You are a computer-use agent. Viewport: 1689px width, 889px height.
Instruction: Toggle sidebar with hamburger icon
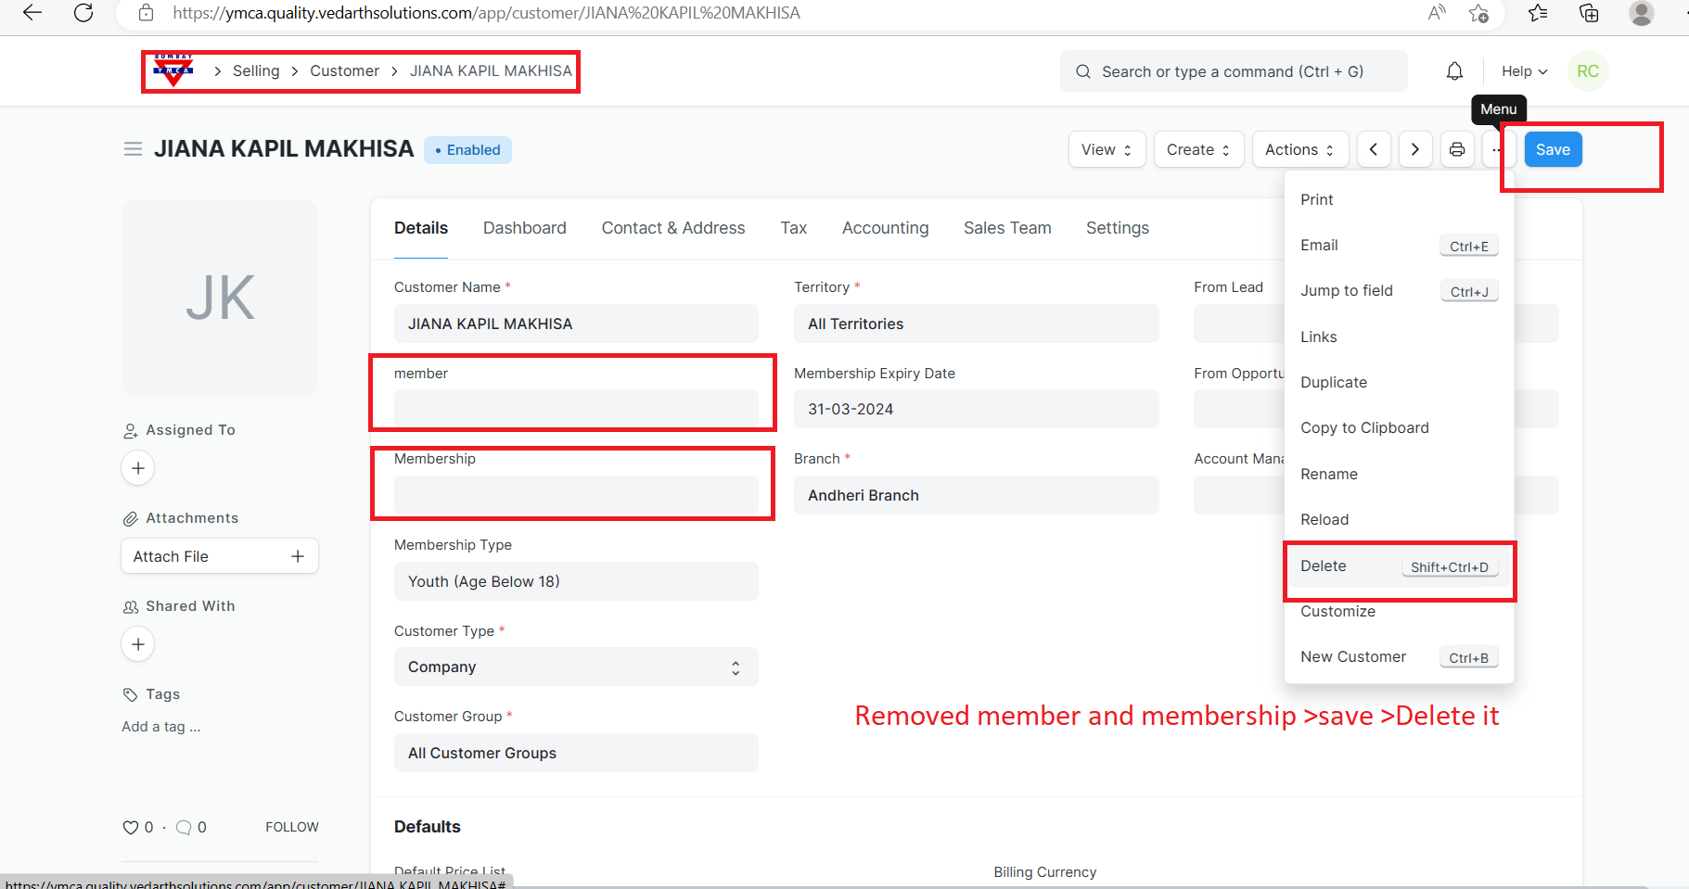133,149
